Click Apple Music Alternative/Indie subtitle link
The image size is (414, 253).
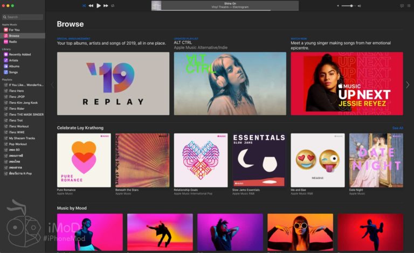(x=201, y=47)
